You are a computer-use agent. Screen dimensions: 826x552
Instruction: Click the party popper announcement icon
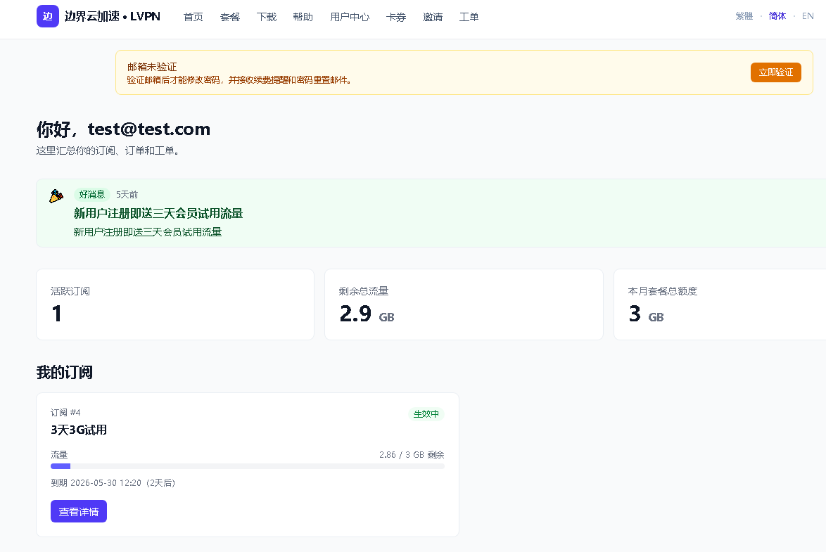pos(56,196)
